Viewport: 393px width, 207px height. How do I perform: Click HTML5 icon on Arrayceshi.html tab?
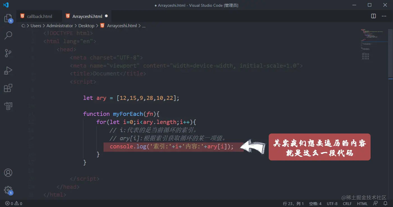point(68,16)
